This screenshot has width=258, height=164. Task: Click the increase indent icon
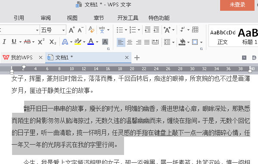(156, 30)
